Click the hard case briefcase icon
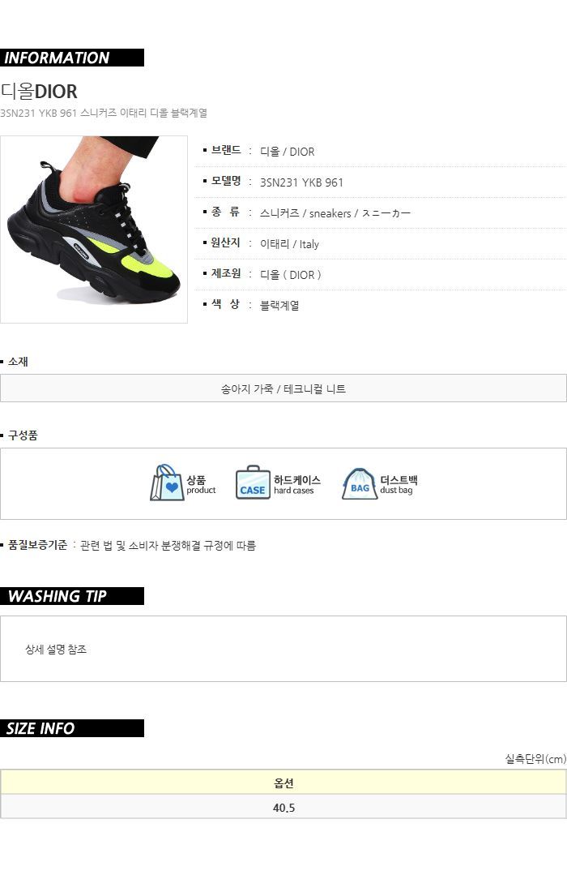The width and height of the screenshot is (567, 888). [x=253, y=483]
